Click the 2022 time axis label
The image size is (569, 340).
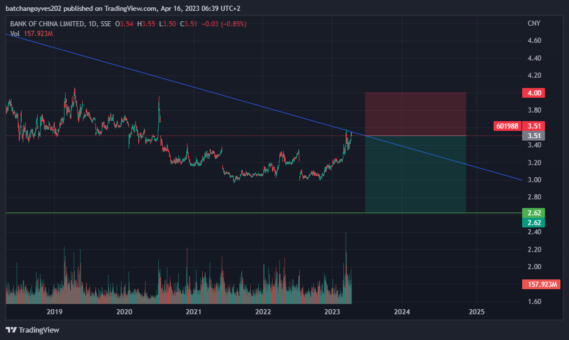(x=263, y=311)
